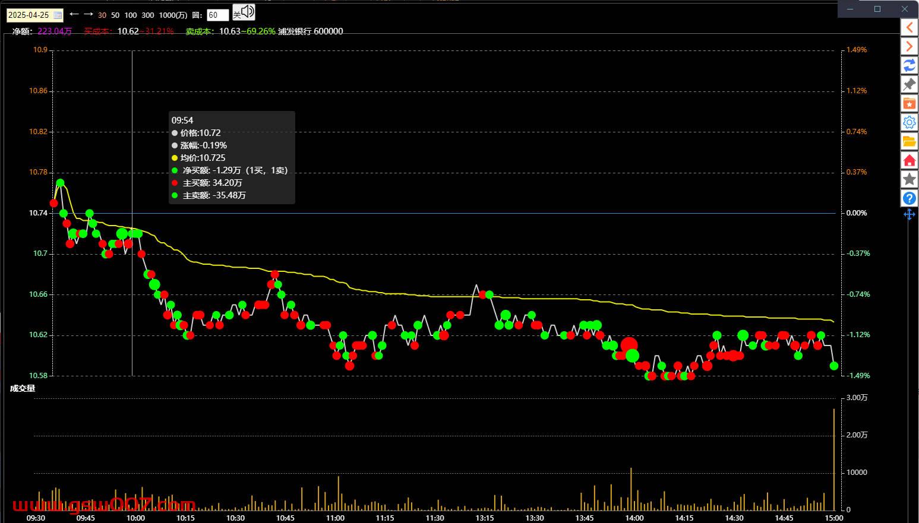Screen dimensions: 919x523
Task: Select the 1000(万) threshold filter
Action: pyautogui.click(x=173, y=15)
